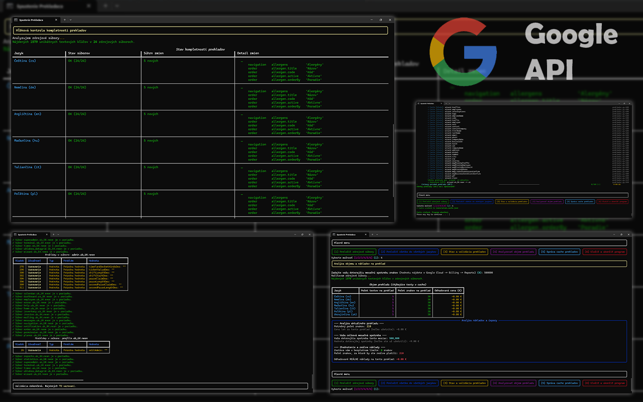Choose bottom-row '[4] Analyzovať objem prekladu' in cost analysis window

pos(512,383)
